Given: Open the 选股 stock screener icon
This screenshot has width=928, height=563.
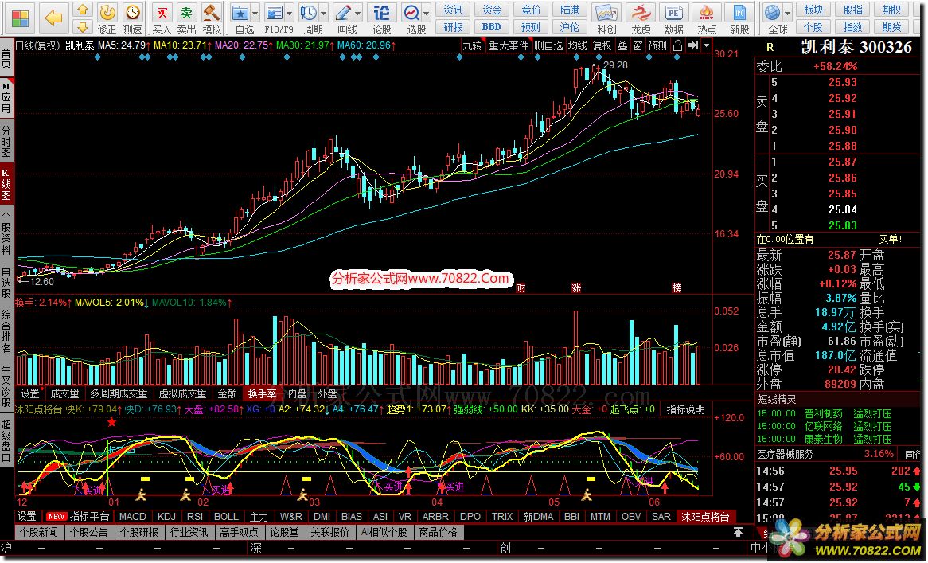Looking at the screenshot, I should coord(411,13).
